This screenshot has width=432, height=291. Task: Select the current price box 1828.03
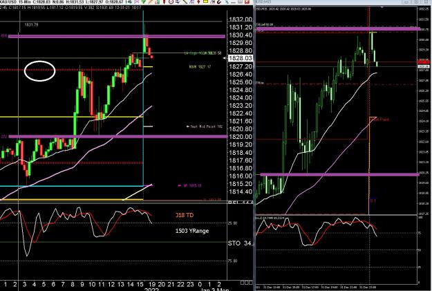pos(241,58)
